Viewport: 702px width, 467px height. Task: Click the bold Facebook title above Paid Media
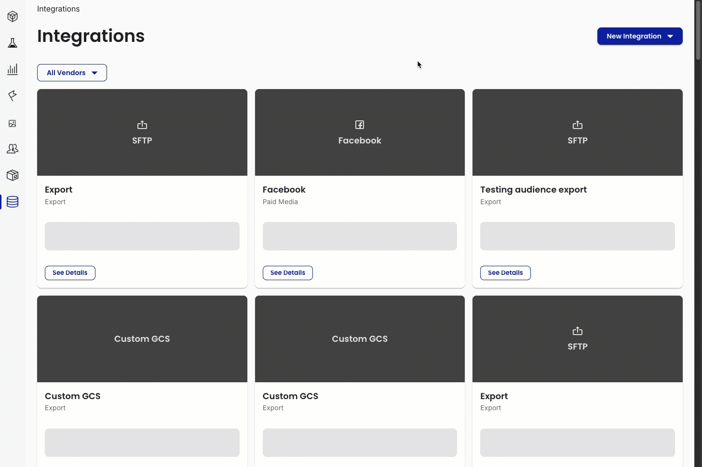coord(284,190)
